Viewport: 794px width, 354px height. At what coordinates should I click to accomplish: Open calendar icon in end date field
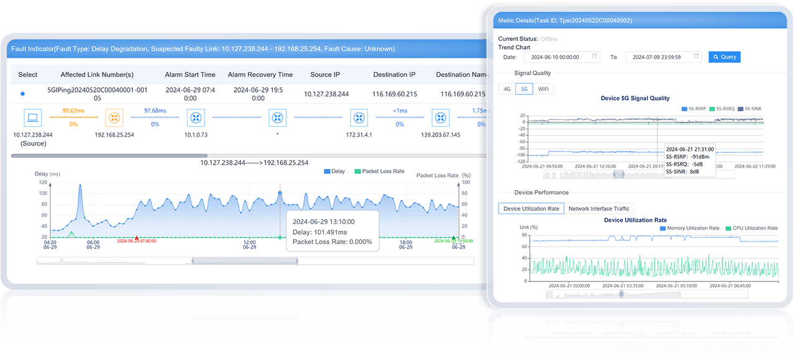coord(696,57)
